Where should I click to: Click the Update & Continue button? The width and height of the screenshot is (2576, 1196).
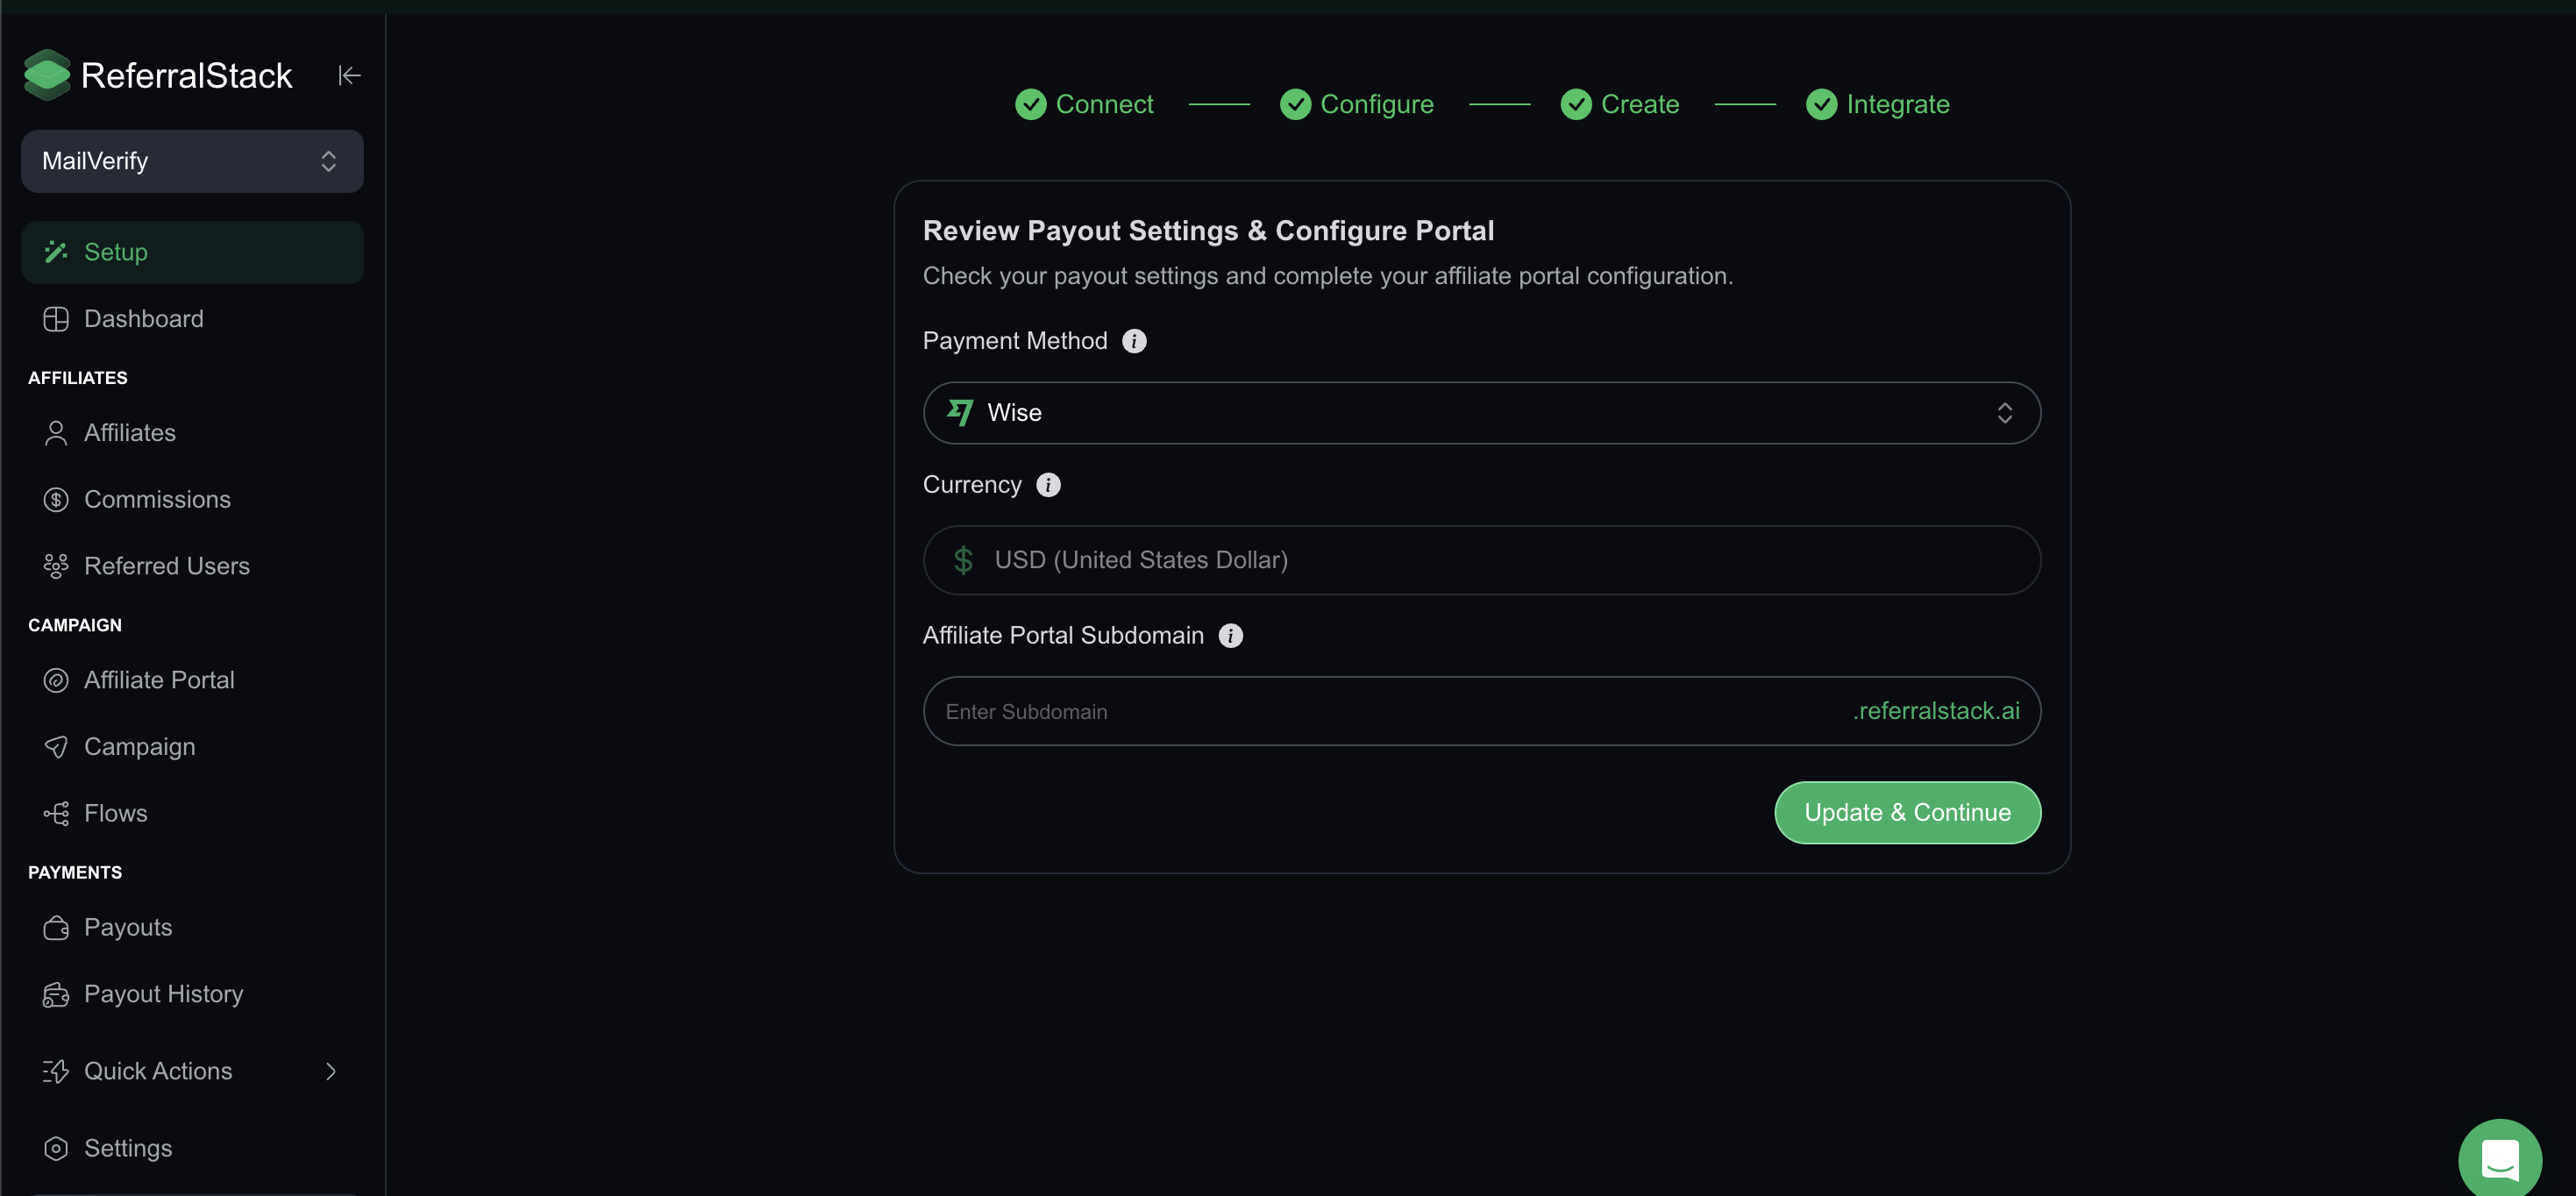tap(1907, 813)
